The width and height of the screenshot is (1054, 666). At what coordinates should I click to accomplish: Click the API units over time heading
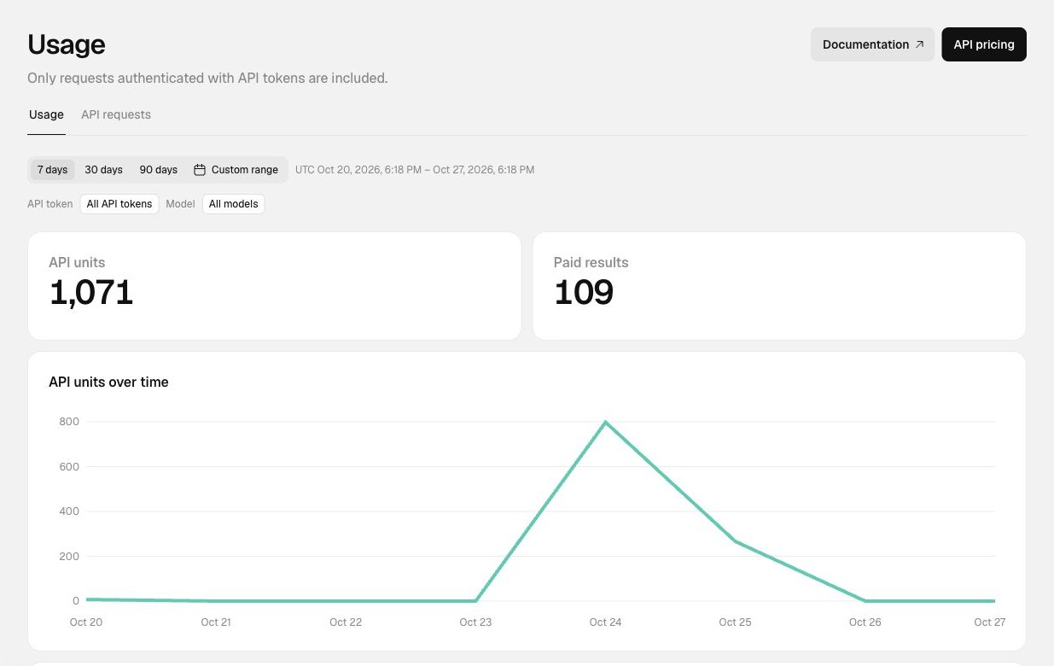click(x=108, y=382)
